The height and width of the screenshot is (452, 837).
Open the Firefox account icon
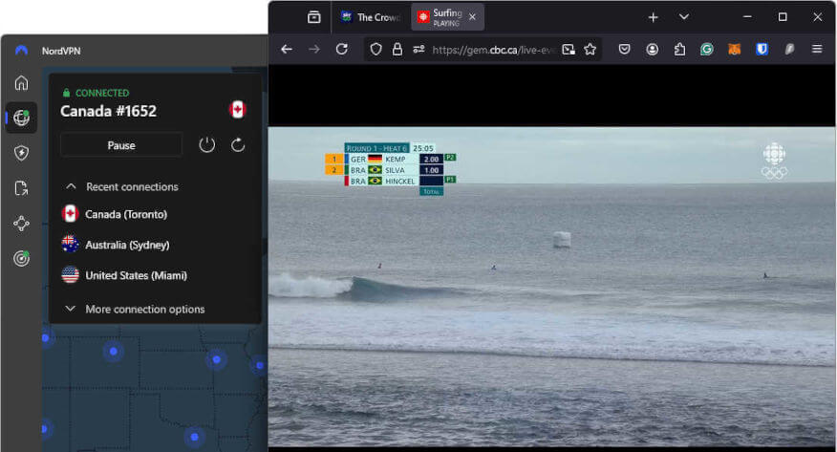tap(652, 49)
